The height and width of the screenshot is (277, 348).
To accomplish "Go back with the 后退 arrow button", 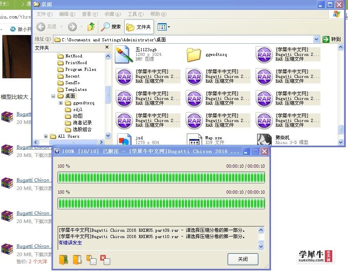I will tap(46, 27).
